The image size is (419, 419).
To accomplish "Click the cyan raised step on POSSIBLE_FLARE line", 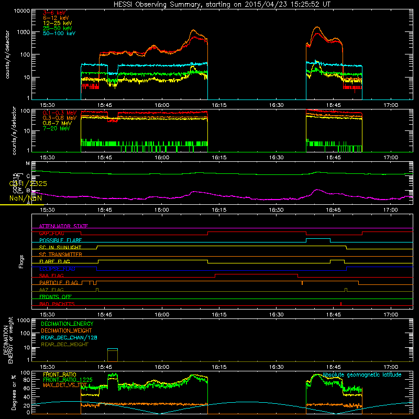I will click(x=318, y=239).
